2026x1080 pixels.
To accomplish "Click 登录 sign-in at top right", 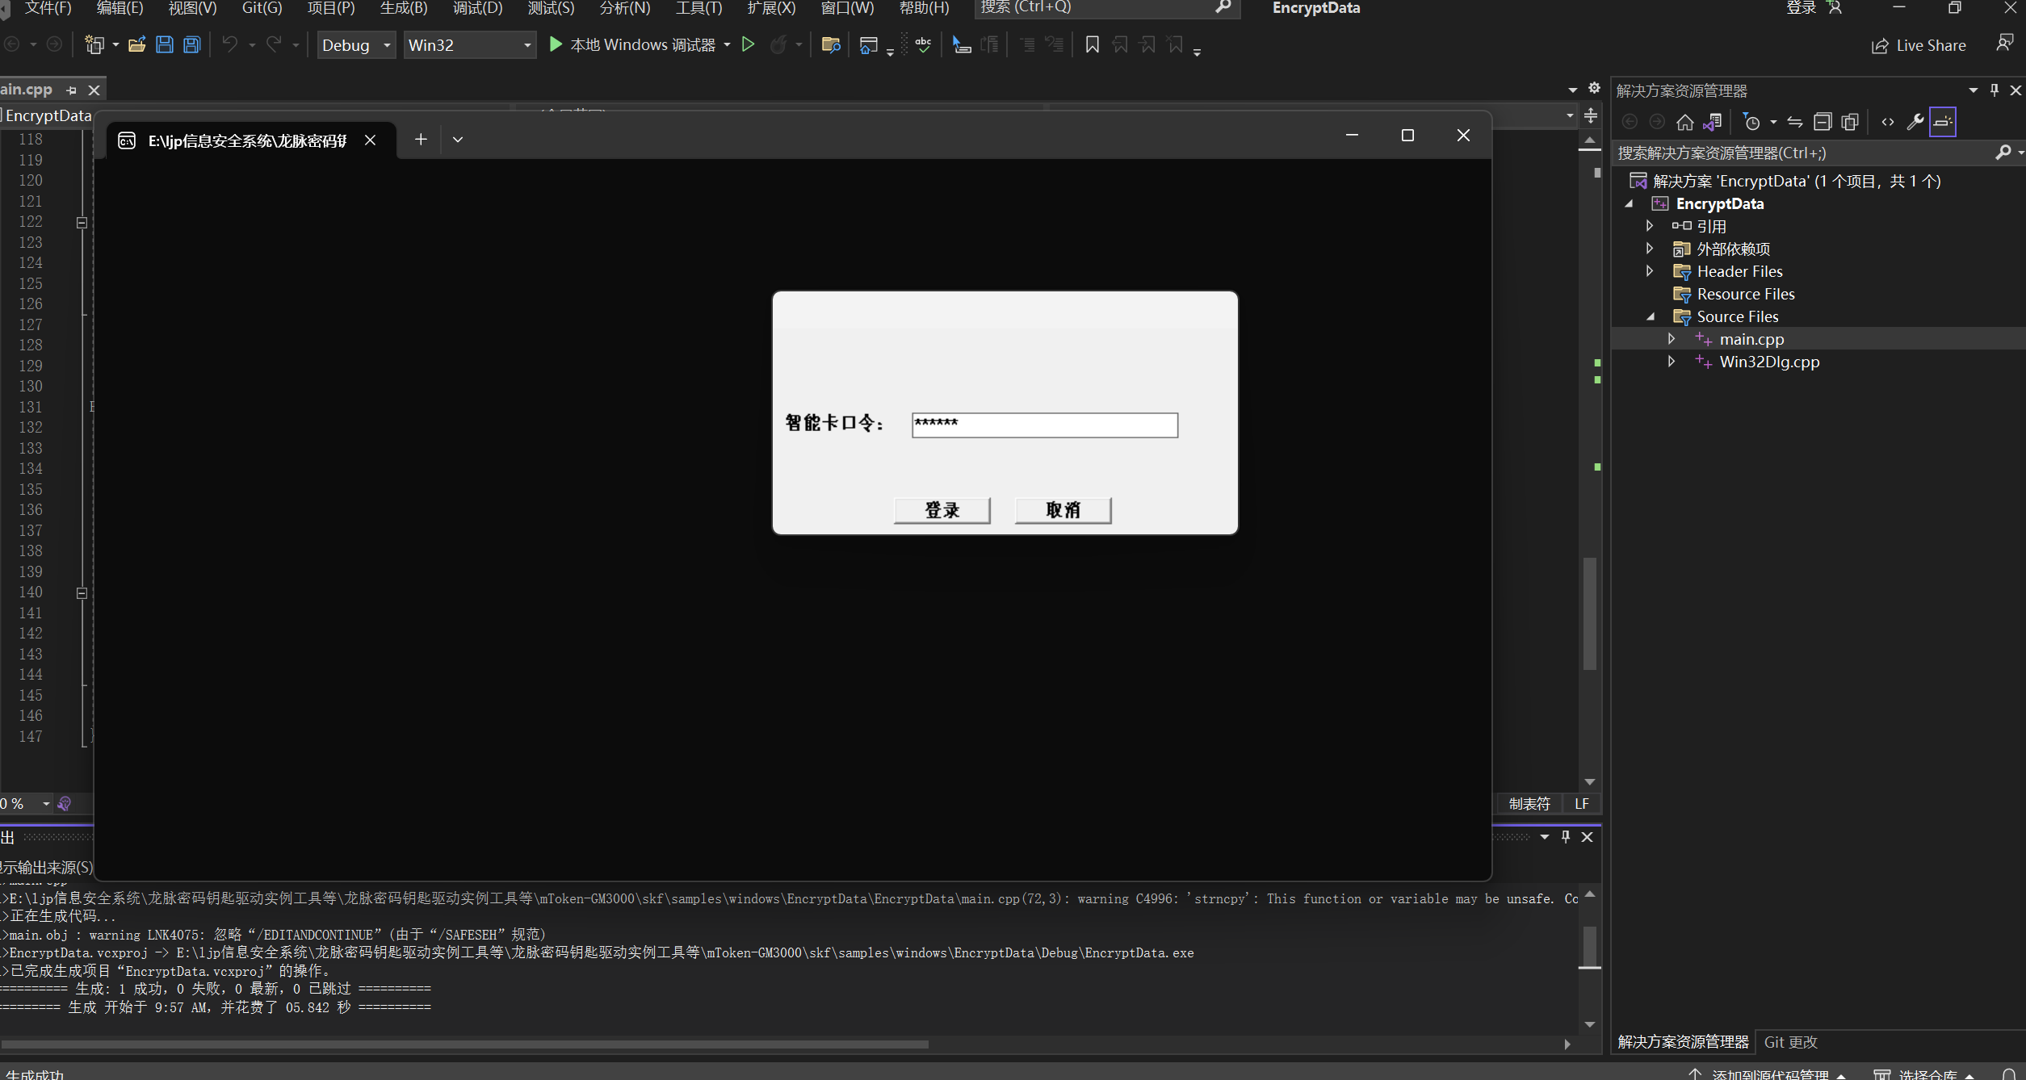I will (x=1813, y=8).
